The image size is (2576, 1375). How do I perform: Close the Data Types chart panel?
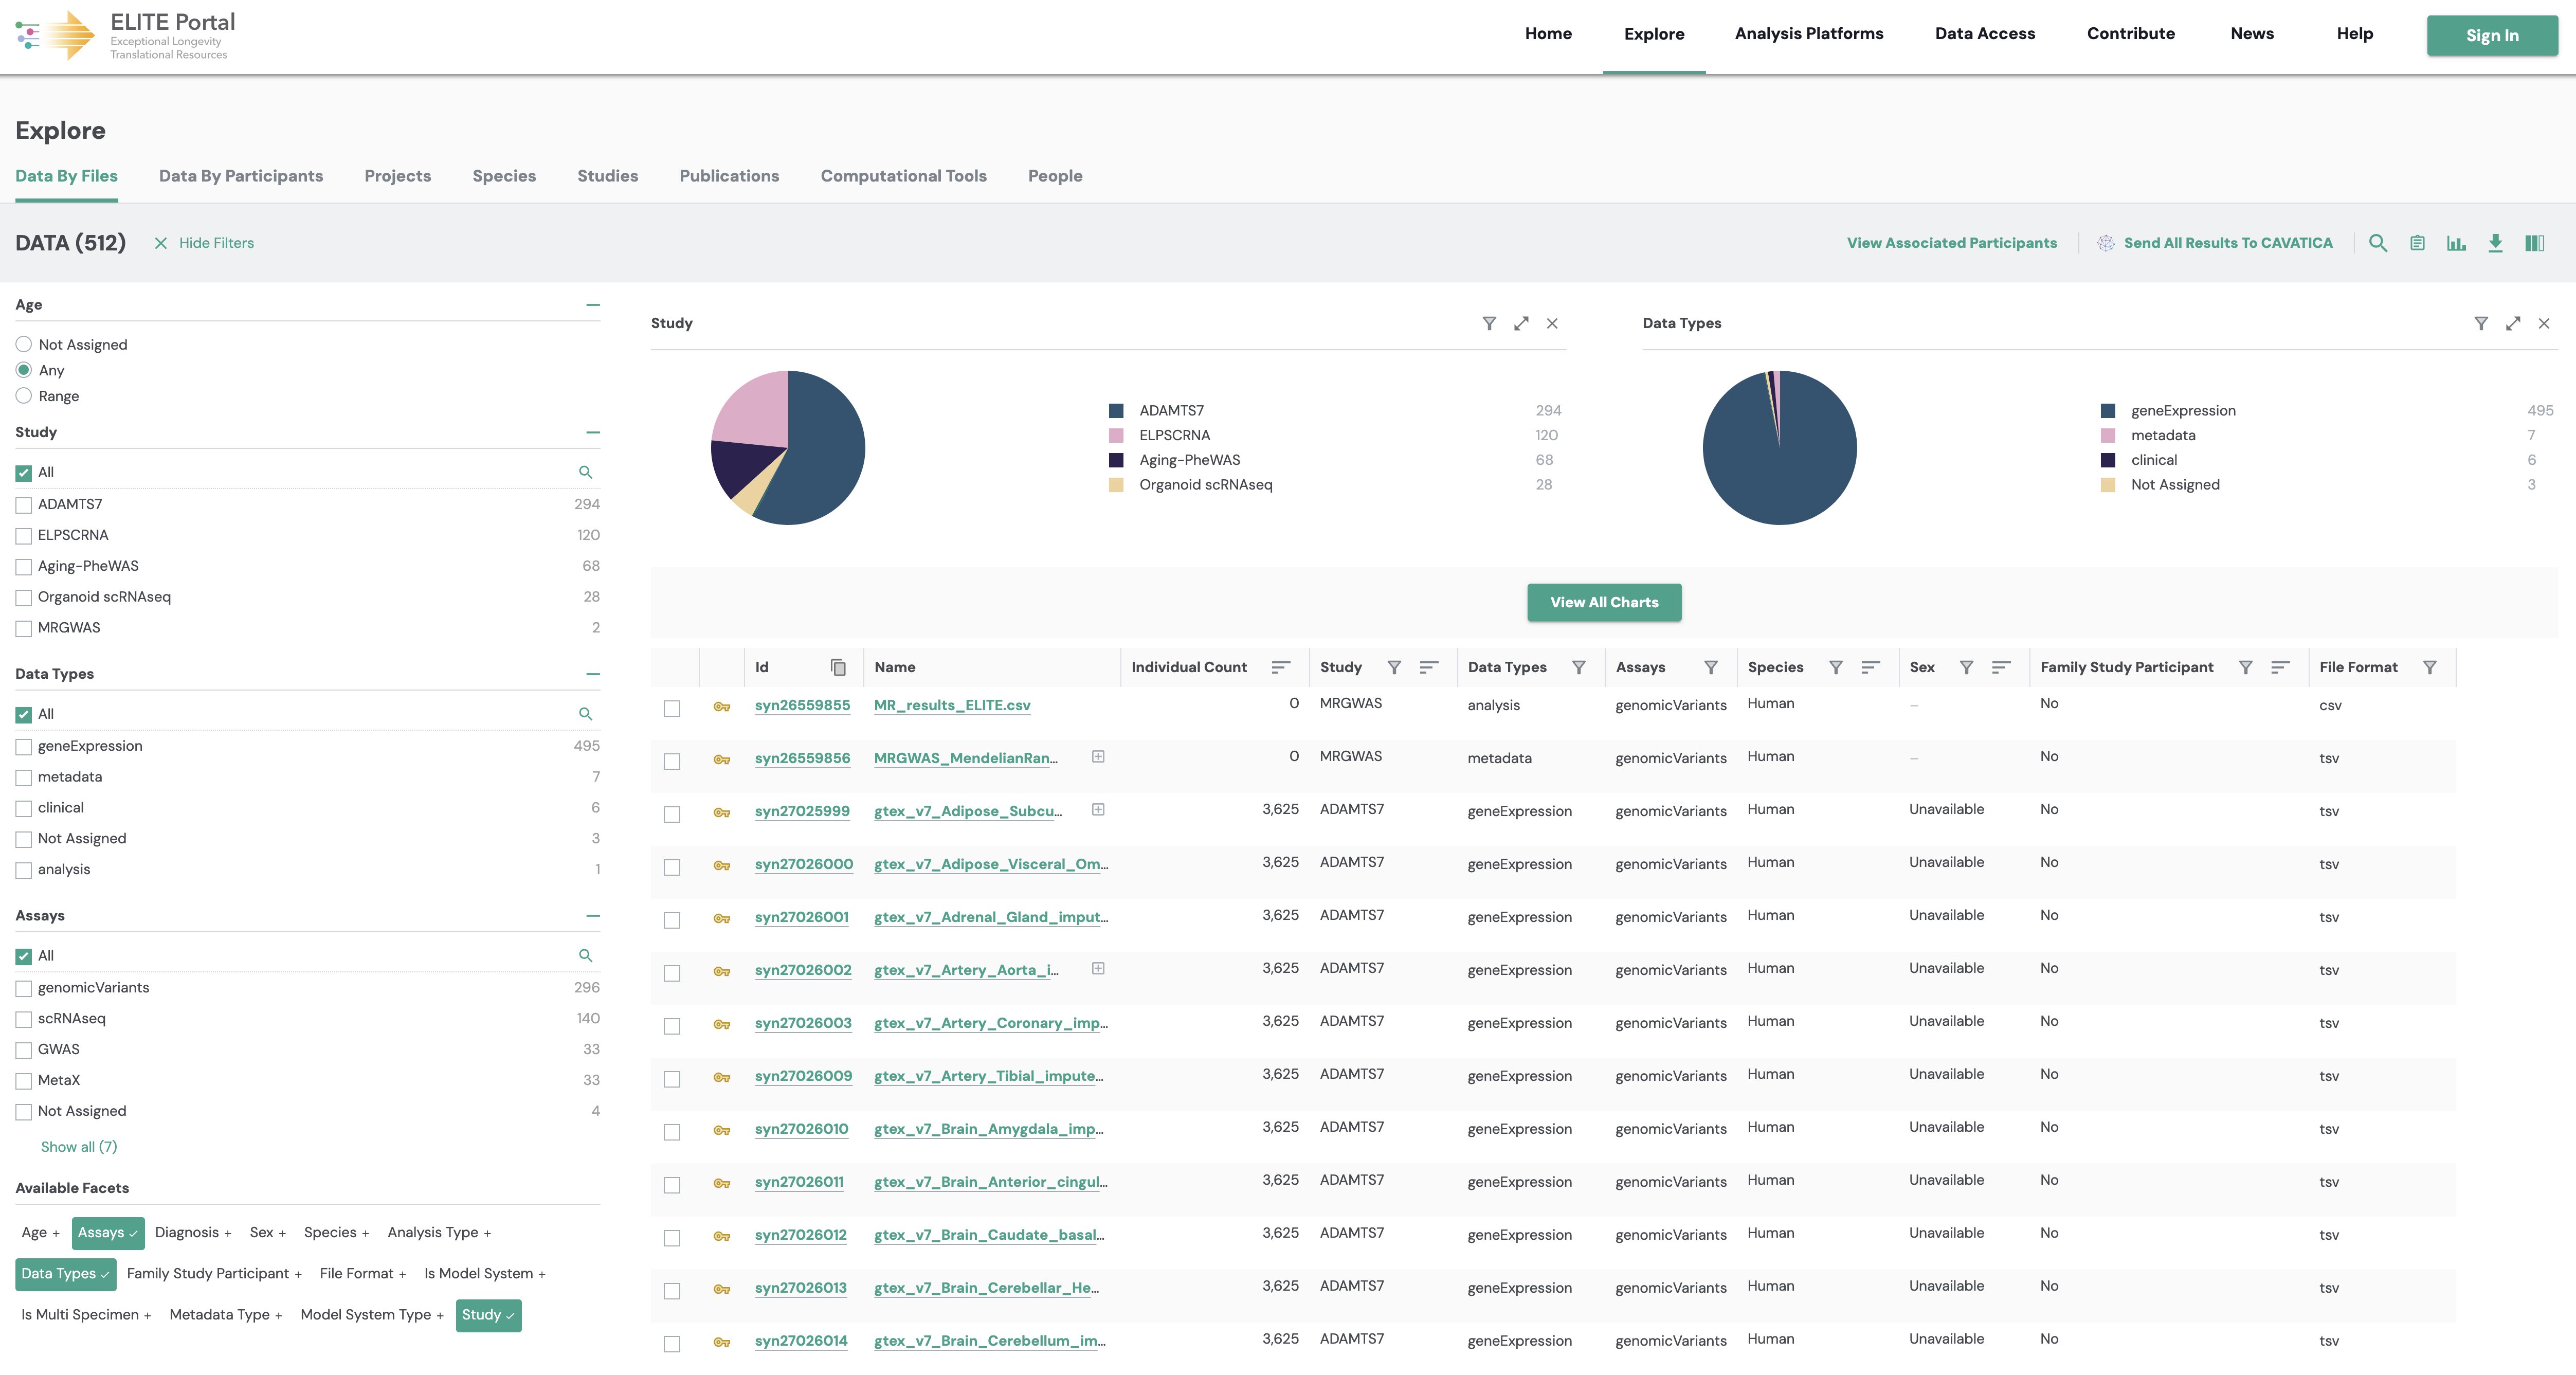pyautogui.click(x=2544, y=323)
